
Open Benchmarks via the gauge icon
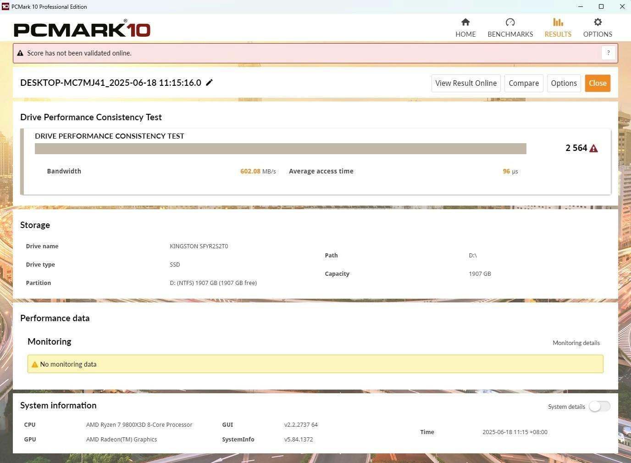(x=510, y=22)
